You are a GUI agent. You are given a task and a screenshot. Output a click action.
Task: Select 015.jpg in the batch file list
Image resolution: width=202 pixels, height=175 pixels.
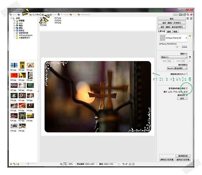pos(43,25)
